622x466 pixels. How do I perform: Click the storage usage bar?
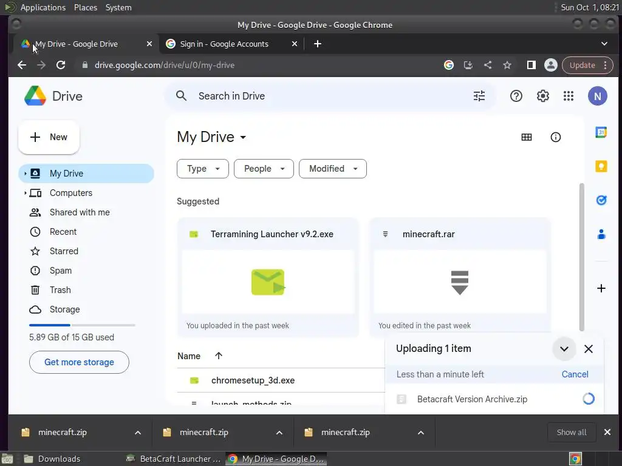82,325
